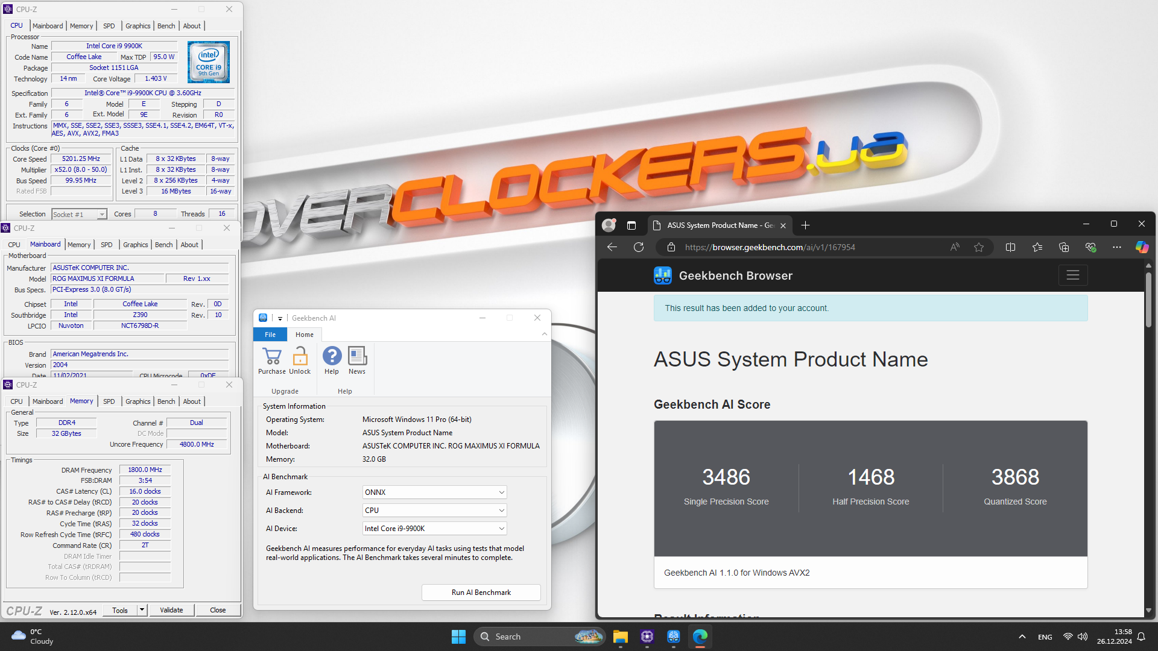Click Close button in CPU-Z

(x=218, y=610)
